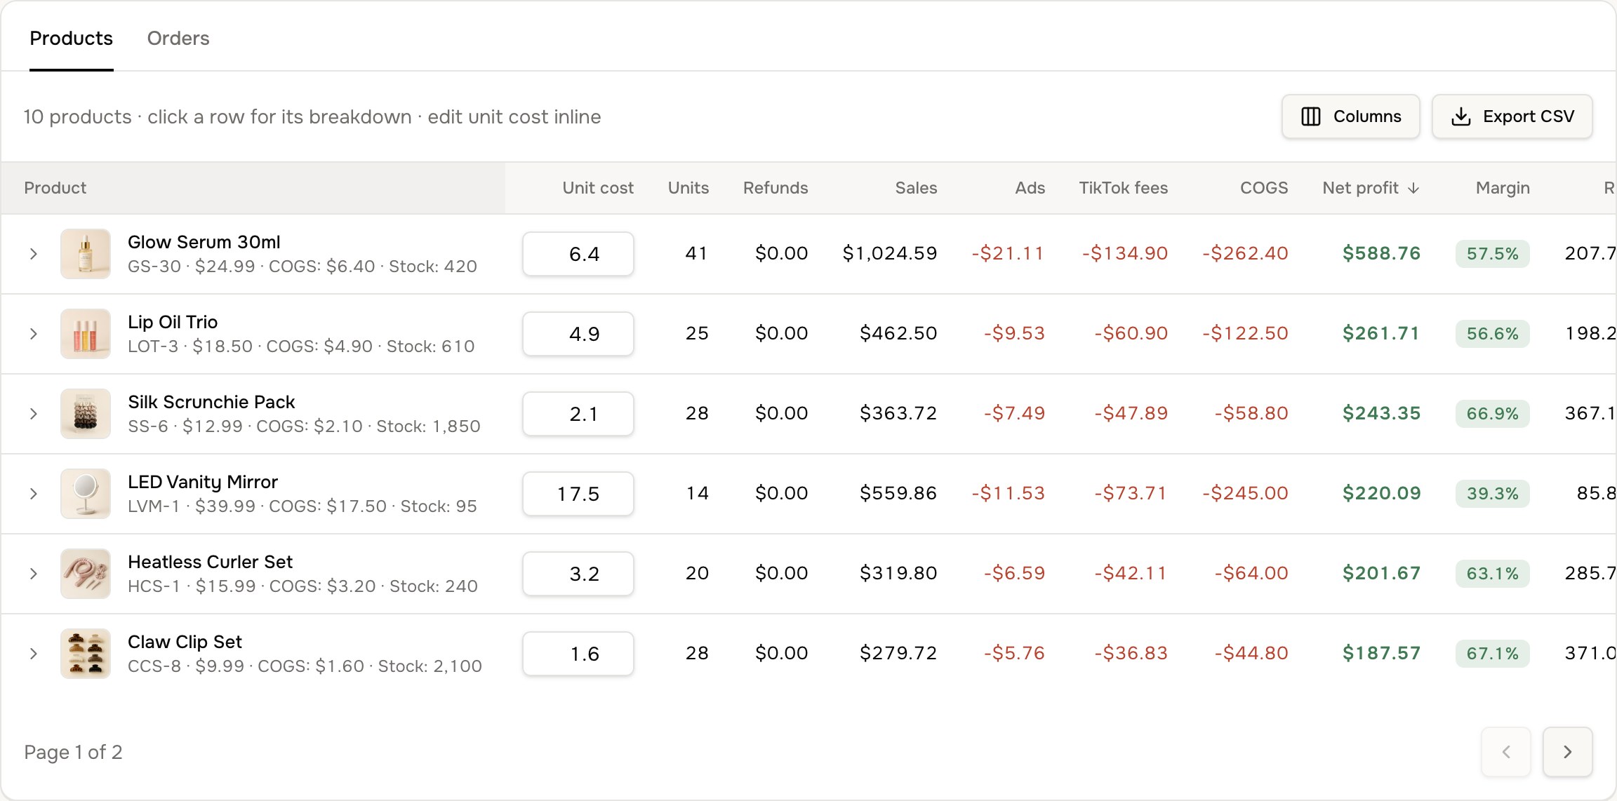Edit Claw Clip Set unit cost field
The height and width of the screenshot is (801, 1617).
coord(578,654)
